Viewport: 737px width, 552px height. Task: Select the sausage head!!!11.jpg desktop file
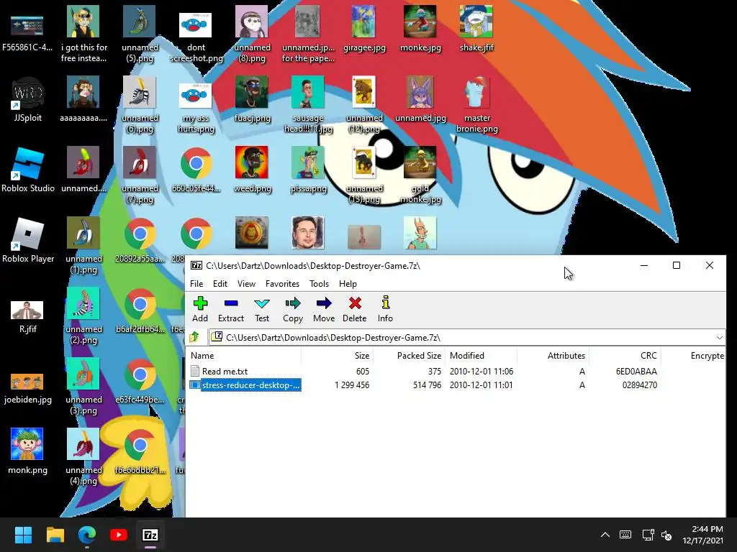tap(308, 104)
